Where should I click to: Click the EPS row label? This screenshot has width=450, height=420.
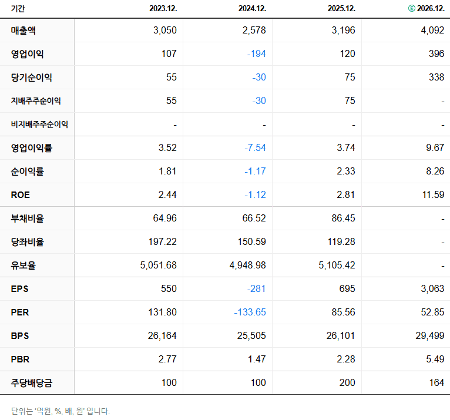(19, 289)
